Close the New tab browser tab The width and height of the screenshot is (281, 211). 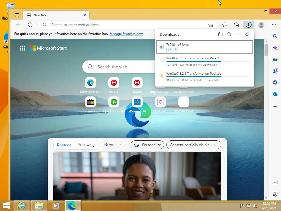[x=85, y=15]
